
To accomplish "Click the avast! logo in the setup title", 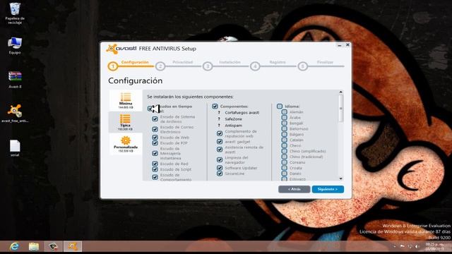I will [x=121, y=49].
